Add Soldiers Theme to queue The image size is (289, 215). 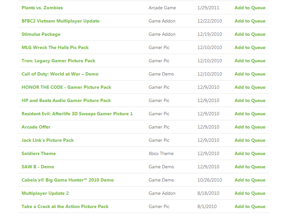(250, 153)
